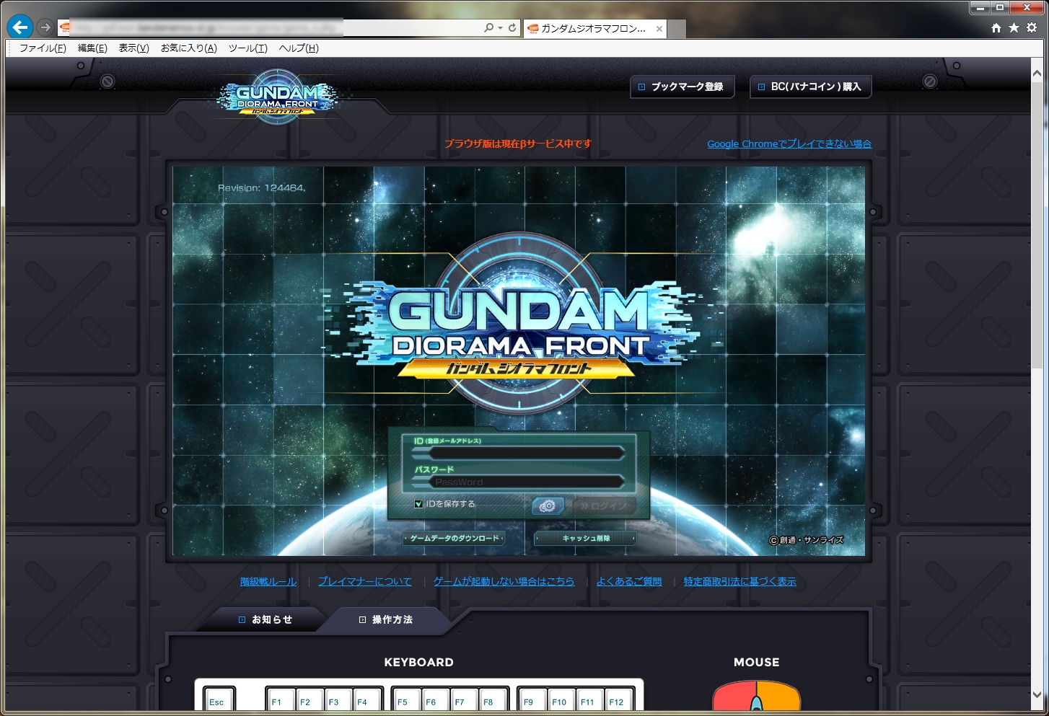Open the address bar autocomplete dropdown arrow
1049x716 pixels.
500,27
